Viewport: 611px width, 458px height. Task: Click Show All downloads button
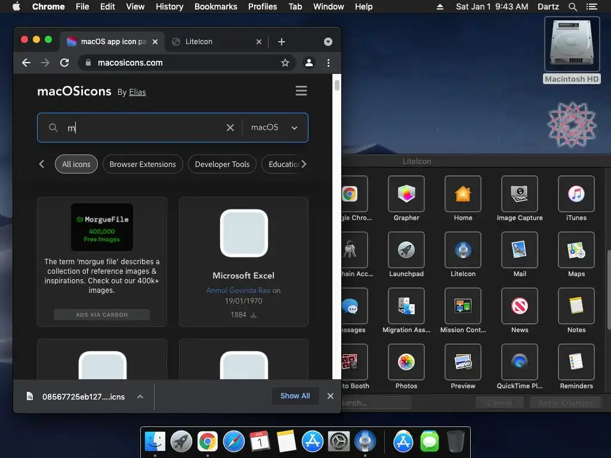point(295,396)
